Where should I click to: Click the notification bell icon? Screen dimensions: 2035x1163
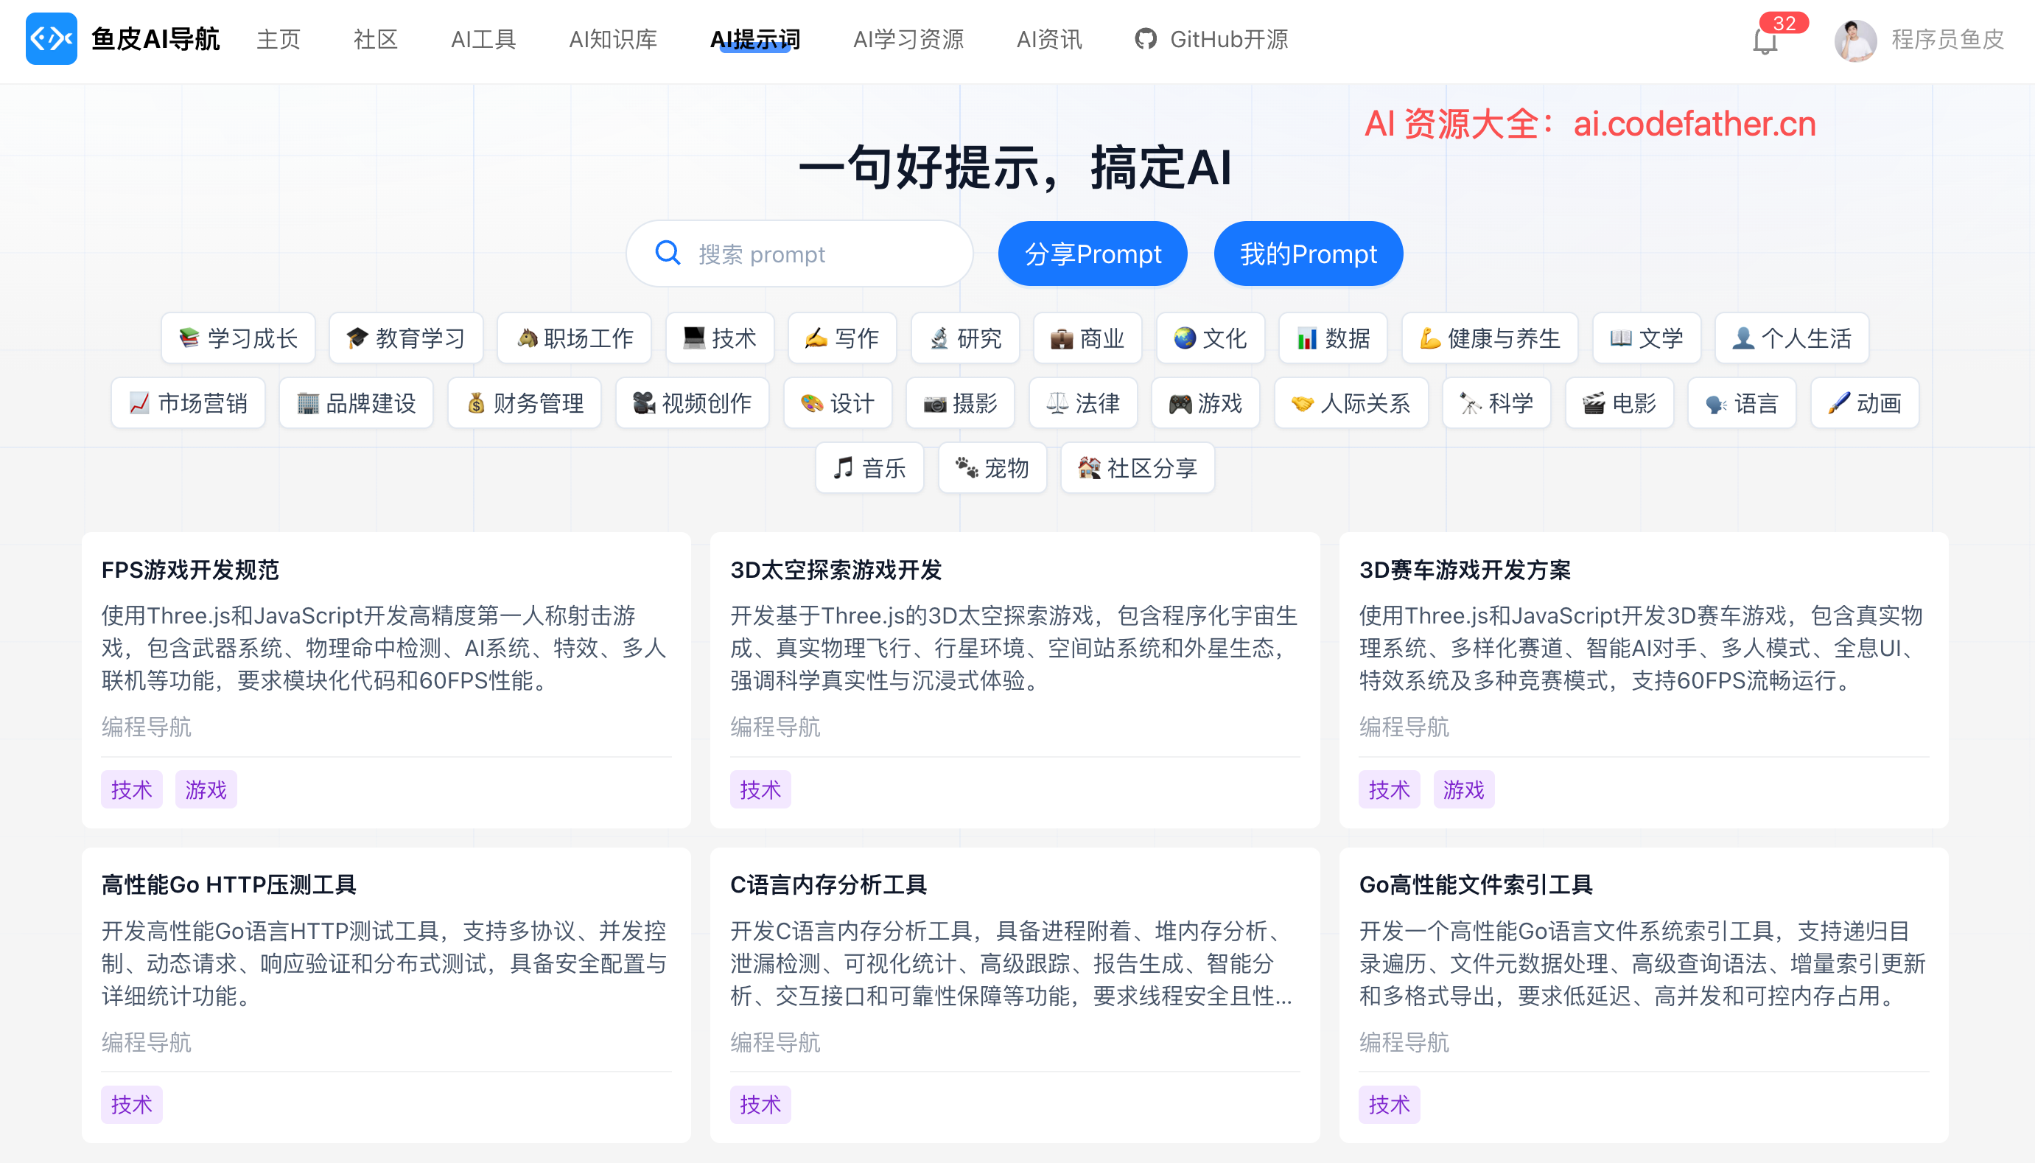pos(1765,40)
